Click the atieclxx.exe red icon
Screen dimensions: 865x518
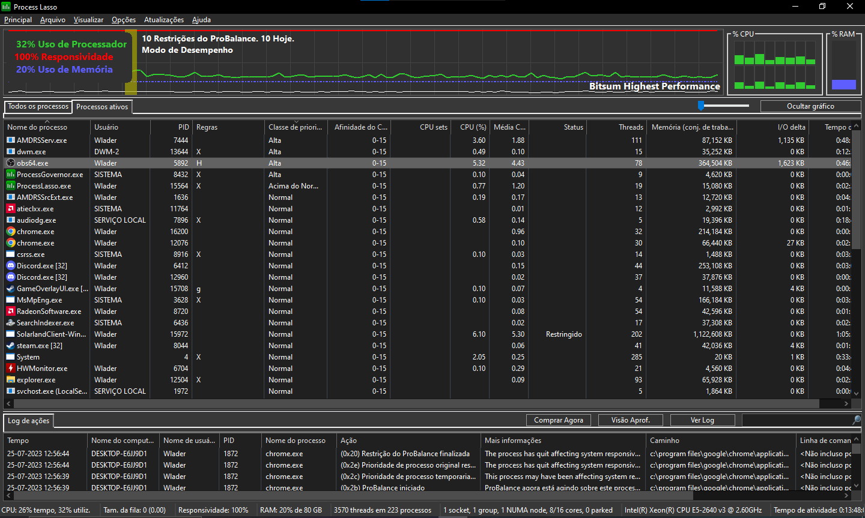pos(11,209)
